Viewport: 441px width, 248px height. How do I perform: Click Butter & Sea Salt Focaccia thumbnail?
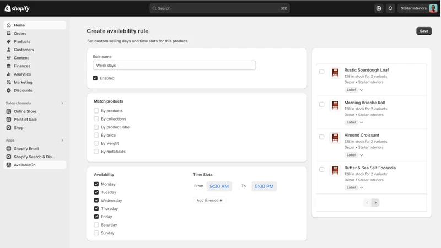pos(335,170)
